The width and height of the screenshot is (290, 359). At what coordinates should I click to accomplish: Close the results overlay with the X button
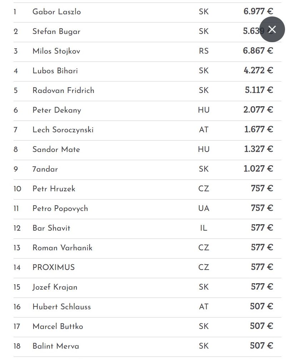tap(272, 29)
